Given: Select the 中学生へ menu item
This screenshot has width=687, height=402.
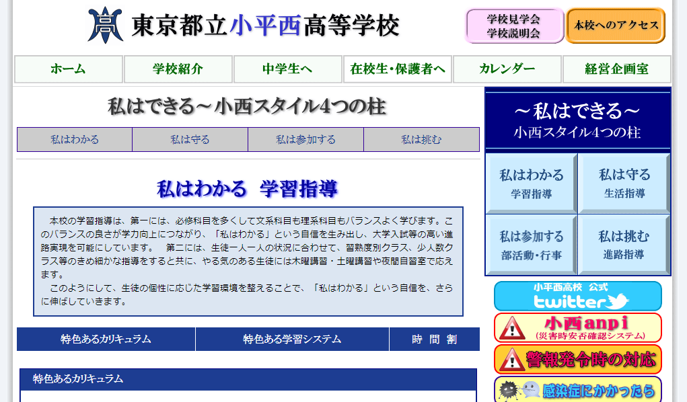Looking at the screenshot, I should (287, 69).
